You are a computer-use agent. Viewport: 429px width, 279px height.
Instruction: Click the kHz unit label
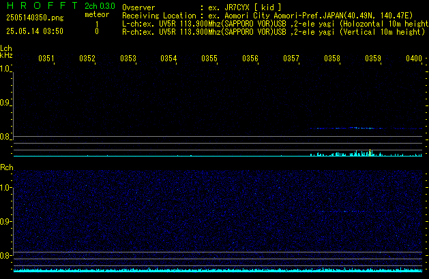coord(6,55)
